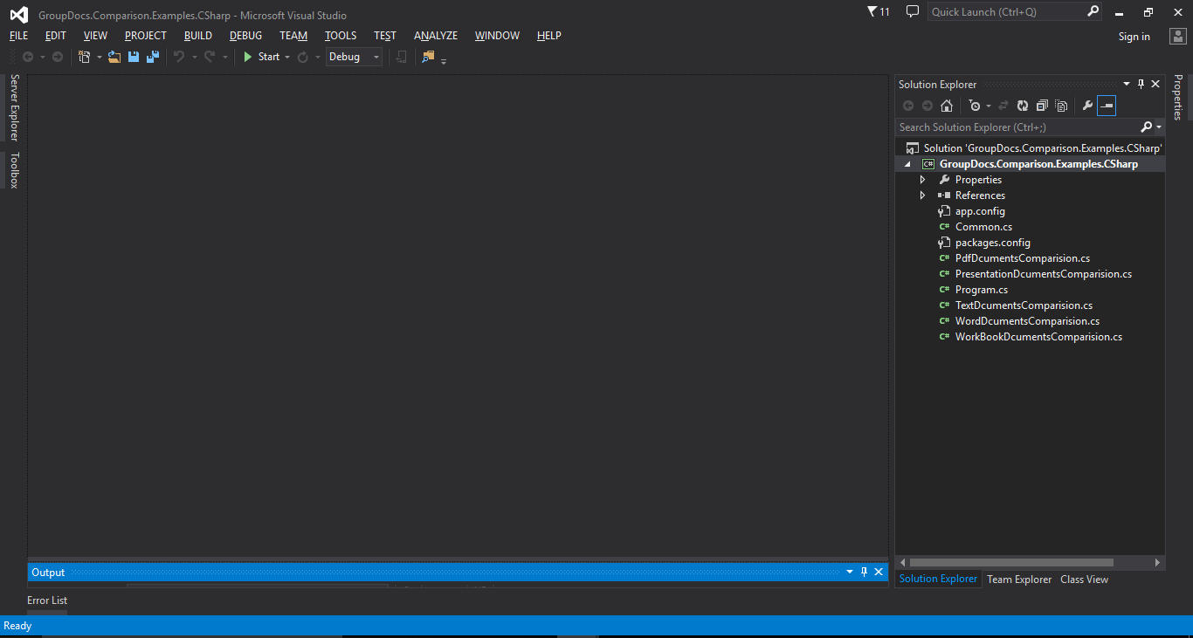Open the PROJECT menu
This screenshot has width=1193, height=638.
click(x=146, y=36)
